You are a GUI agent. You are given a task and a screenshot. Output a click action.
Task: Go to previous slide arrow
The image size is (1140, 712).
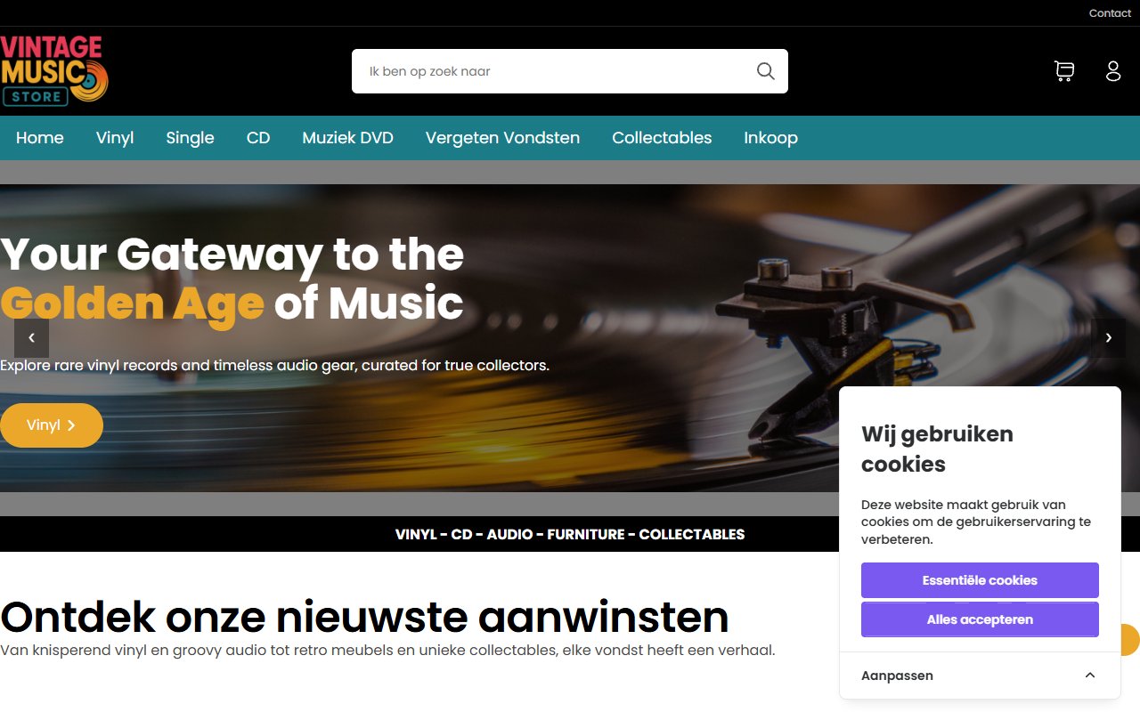coord(31,338)
